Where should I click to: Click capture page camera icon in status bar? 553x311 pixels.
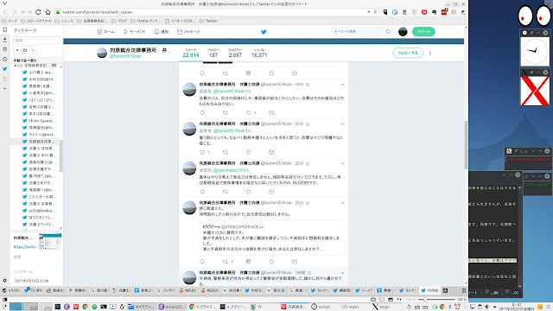point(373,300)
